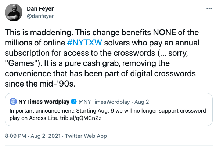Image resolution: width=216 pixels, height=147 pixels.
Task: Open the @NYTimesWordplay handle
Action: click(104, 102)
